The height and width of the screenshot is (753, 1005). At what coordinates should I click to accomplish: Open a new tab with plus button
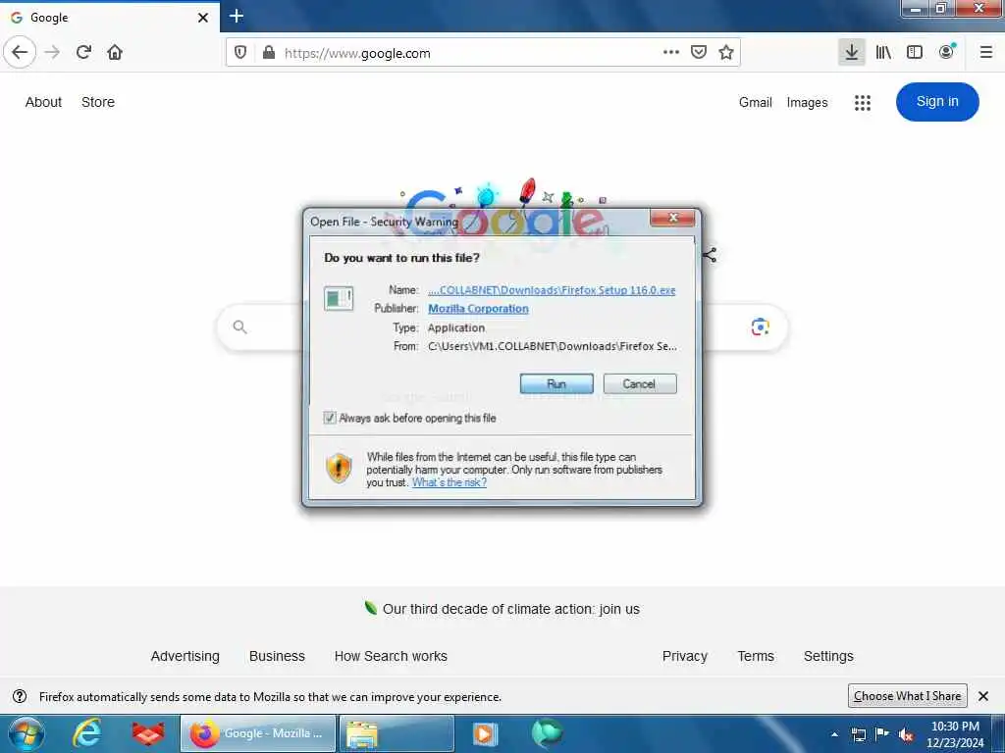click(237, 16)
